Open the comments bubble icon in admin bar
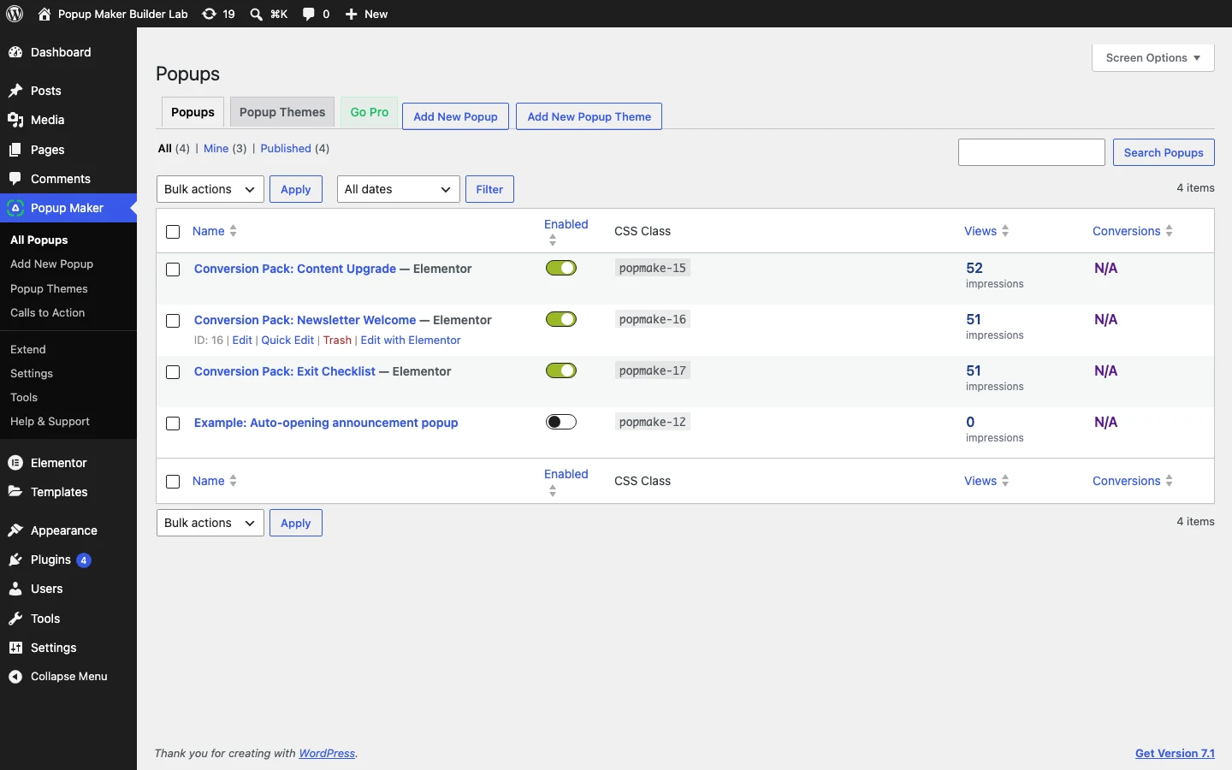 pos(309,14)
